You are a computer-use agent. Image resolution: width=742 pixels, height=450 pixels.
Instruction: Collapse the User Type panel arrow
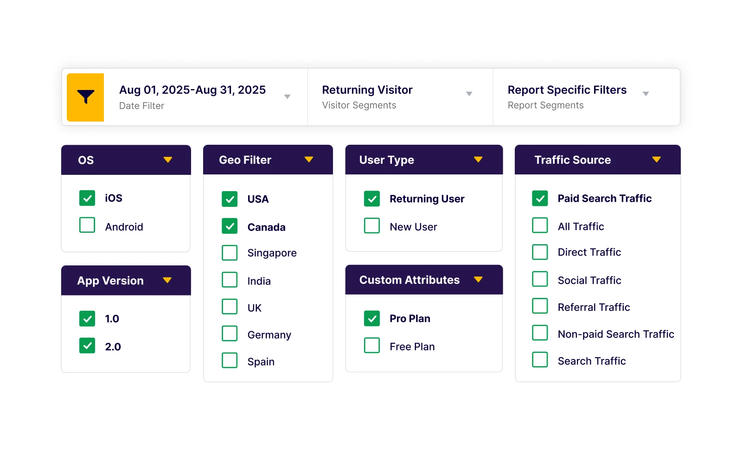coord(478,160)
